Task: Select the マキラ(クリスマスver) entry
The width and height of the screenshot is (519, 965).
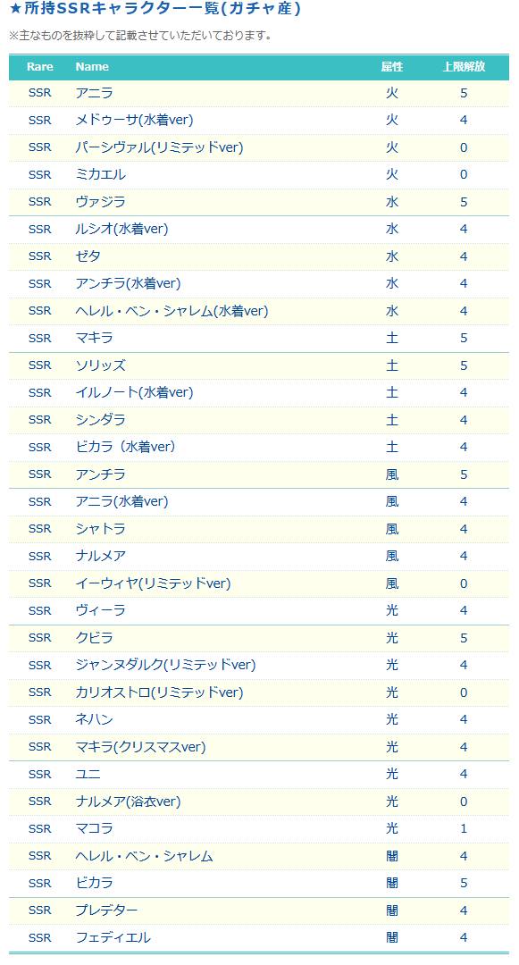Action: tap(140, 747)
